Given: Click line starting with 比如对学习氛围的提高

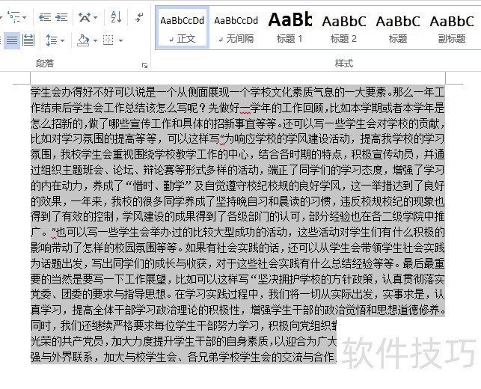Looking at the screenshot, I should 237,138.
